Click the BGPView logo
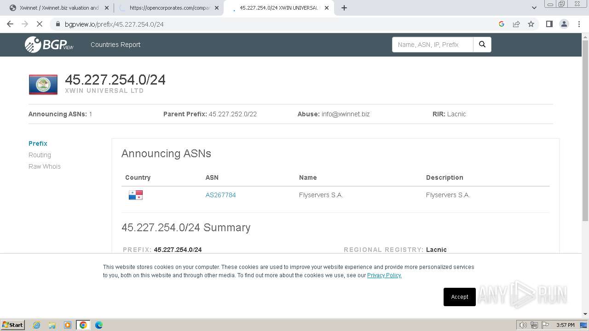 point(49,45)
